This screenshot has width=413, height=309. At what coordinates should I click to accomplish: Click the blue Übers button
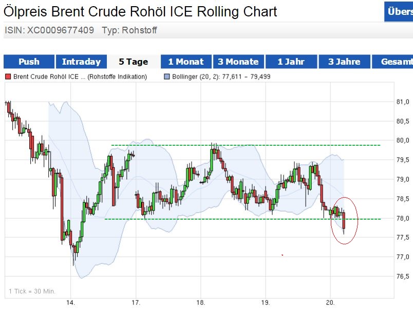pos(399,12)
